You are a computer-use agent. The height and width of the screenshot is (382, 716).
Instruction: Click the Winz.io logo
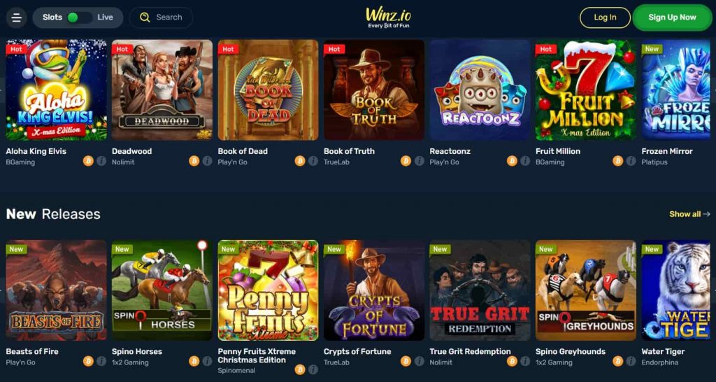coord(388,17)
